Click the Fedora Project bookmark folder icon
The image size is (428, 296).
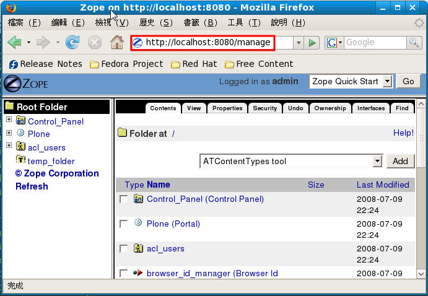[94, 64]
